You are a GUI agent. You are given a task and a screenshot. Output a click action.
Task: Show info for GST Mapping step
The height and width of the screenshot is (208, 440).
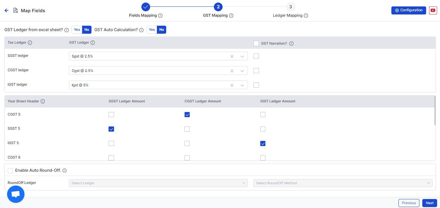231,16
